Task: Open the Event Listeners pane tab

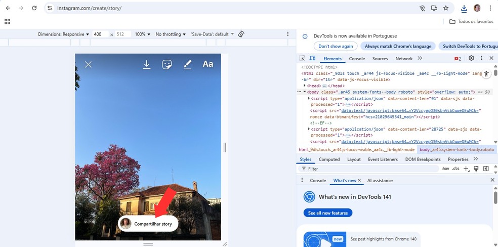Action: 383,159
